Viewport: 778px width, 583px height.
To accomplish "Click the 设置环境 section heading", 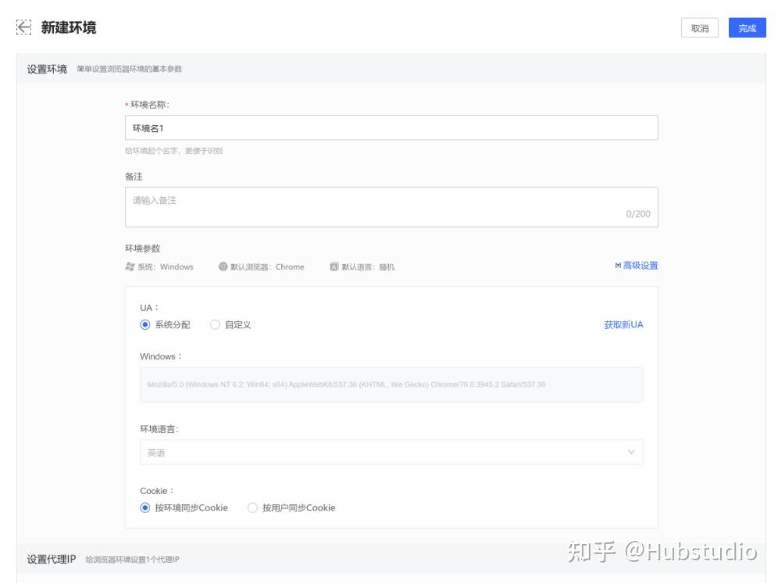I will (47, 69).
